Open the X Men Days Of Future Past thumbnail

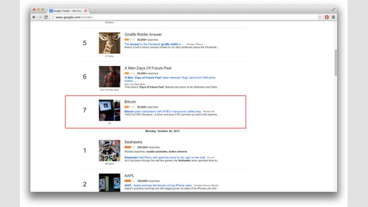(x=109, y=77)
